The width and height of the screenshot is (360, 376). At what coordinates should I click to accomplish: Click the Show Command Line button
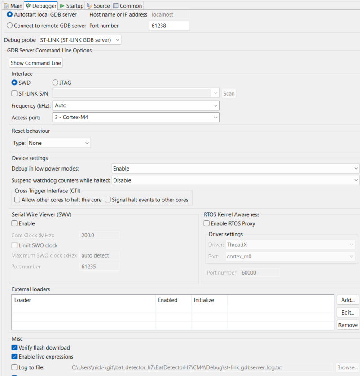tap(36, 63)
